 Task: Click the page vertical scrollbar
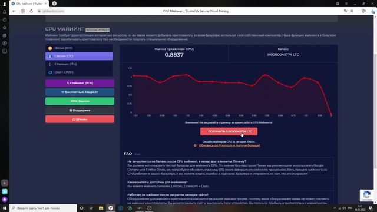[x=375, y=111]
